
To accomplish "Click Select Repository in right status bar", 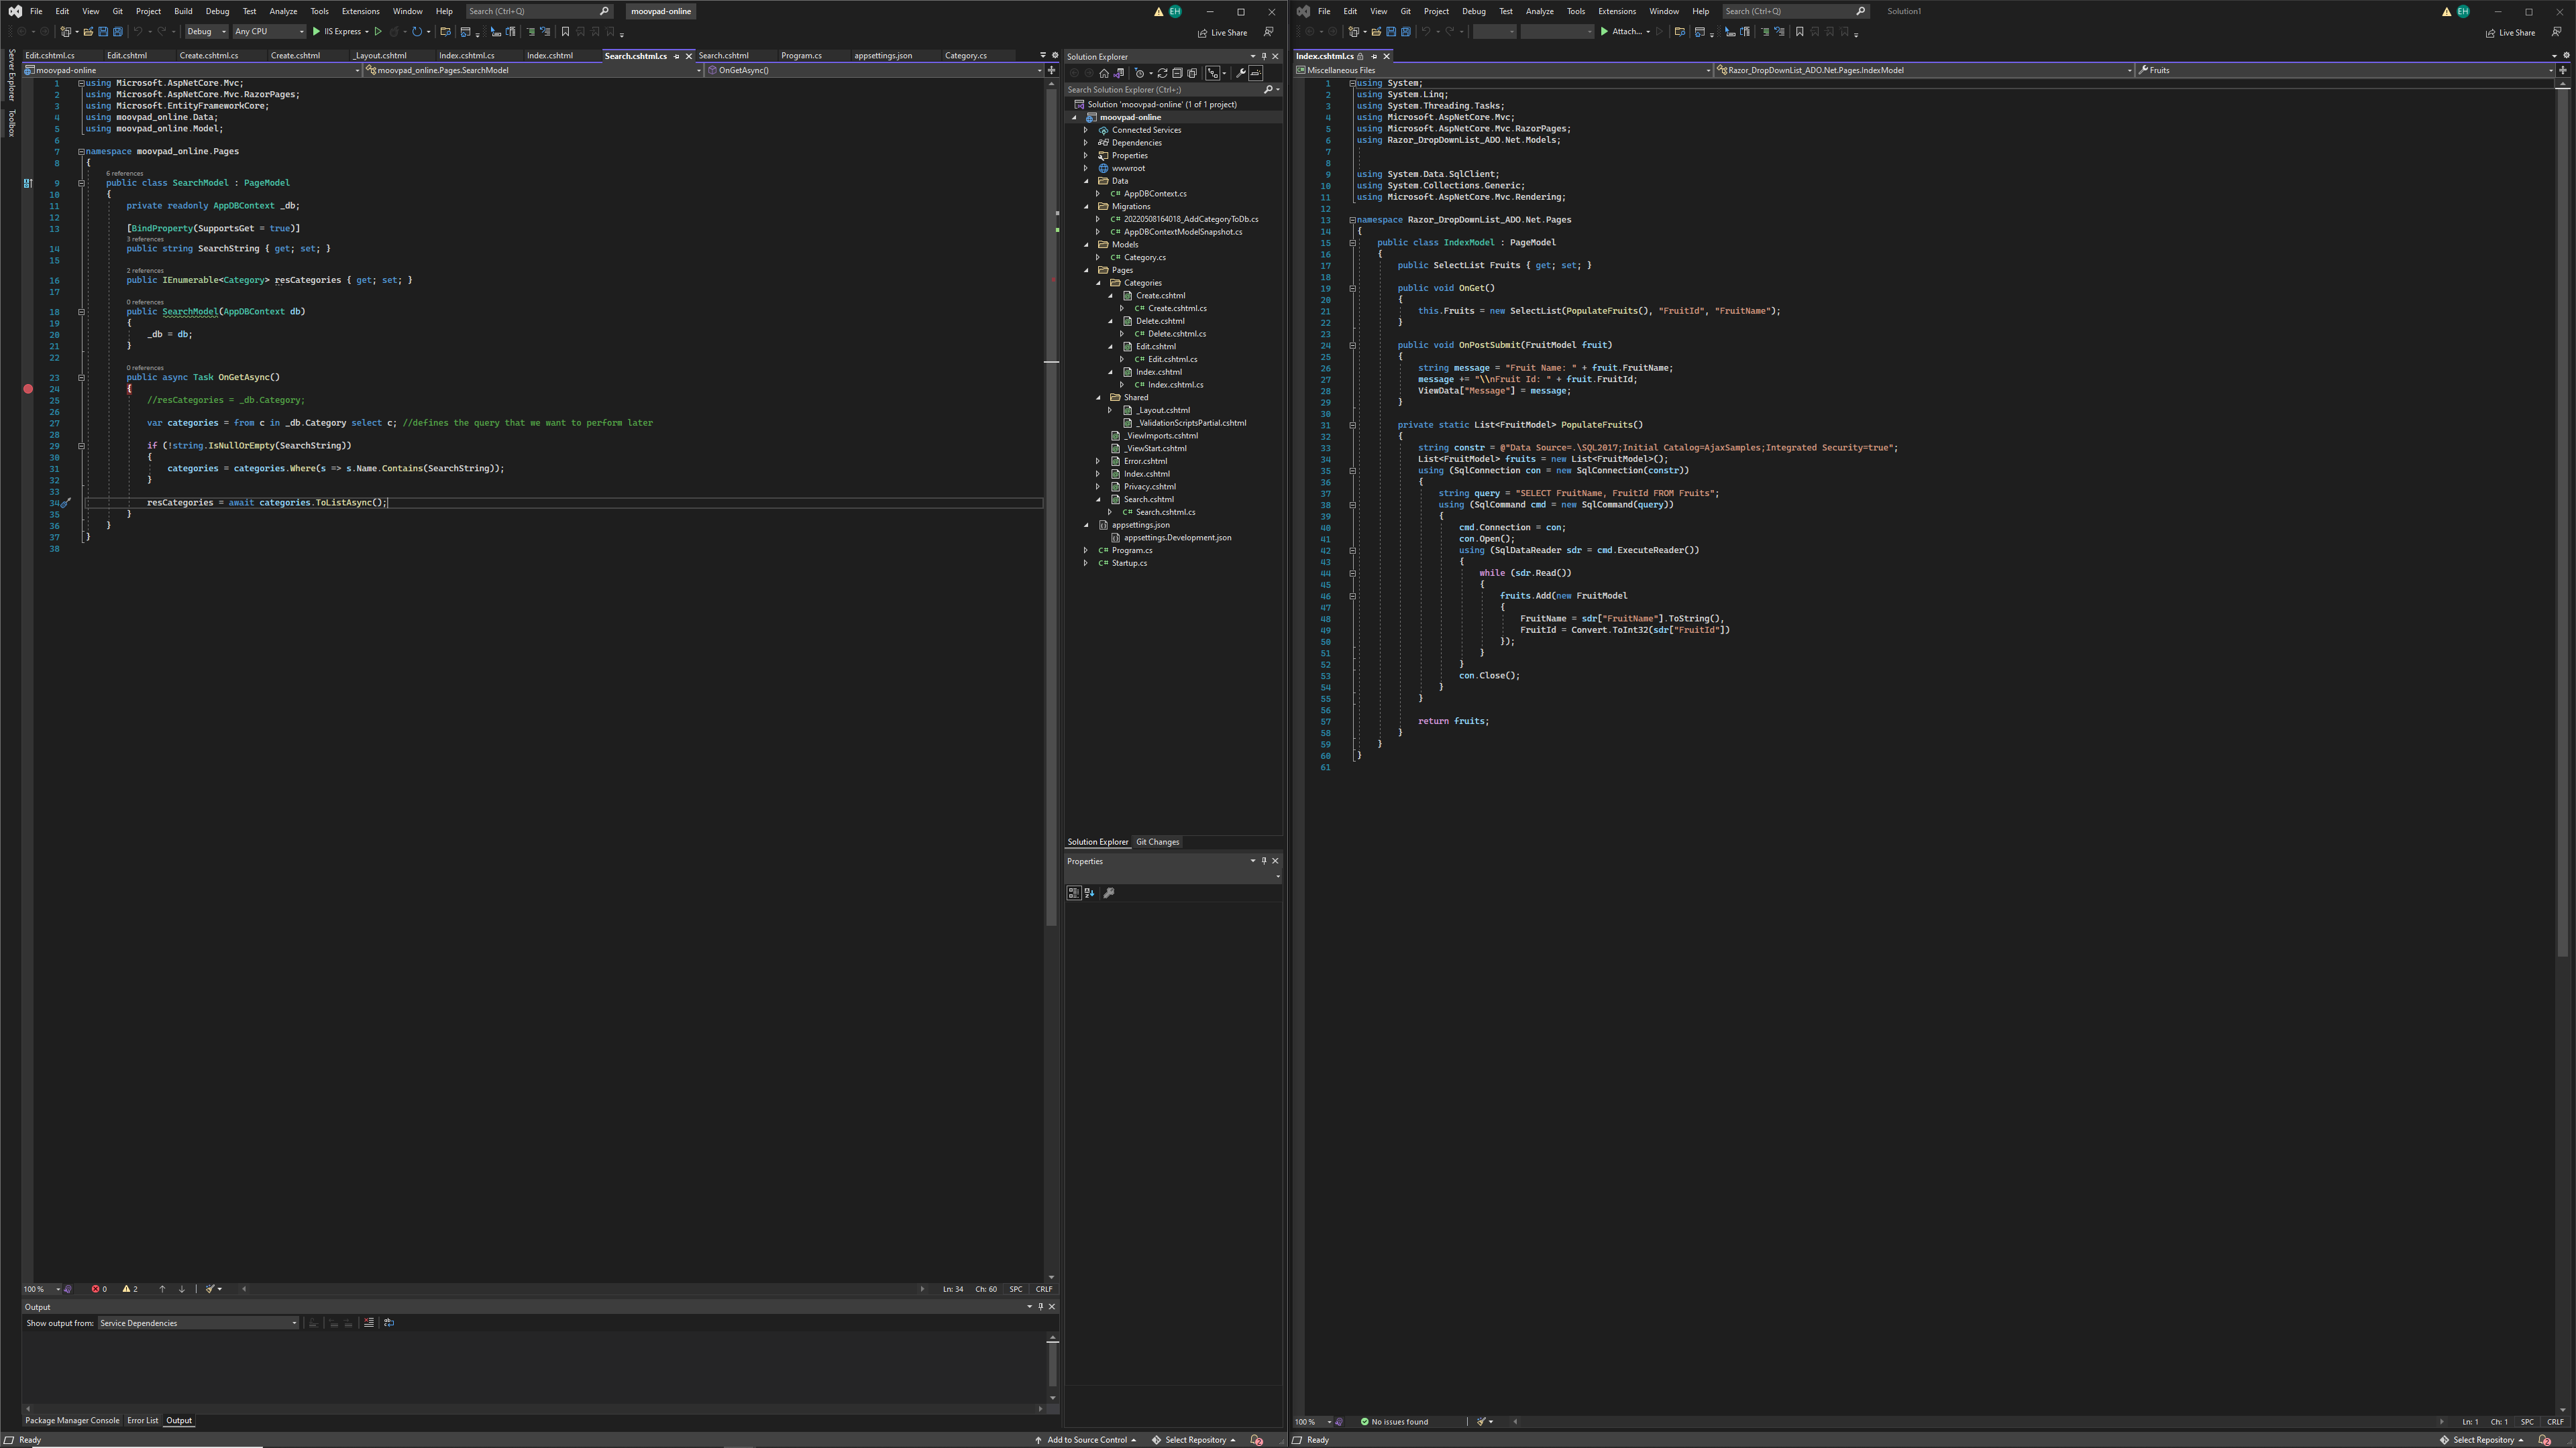I will click(2483, 1440).
